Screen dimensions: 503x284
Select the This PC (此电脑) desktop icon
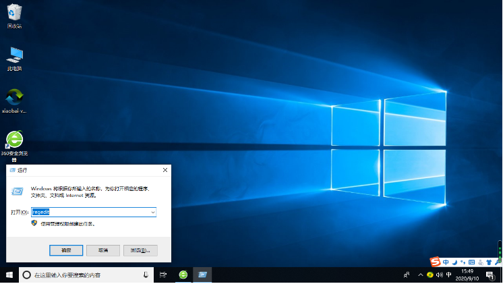(14, 56)
